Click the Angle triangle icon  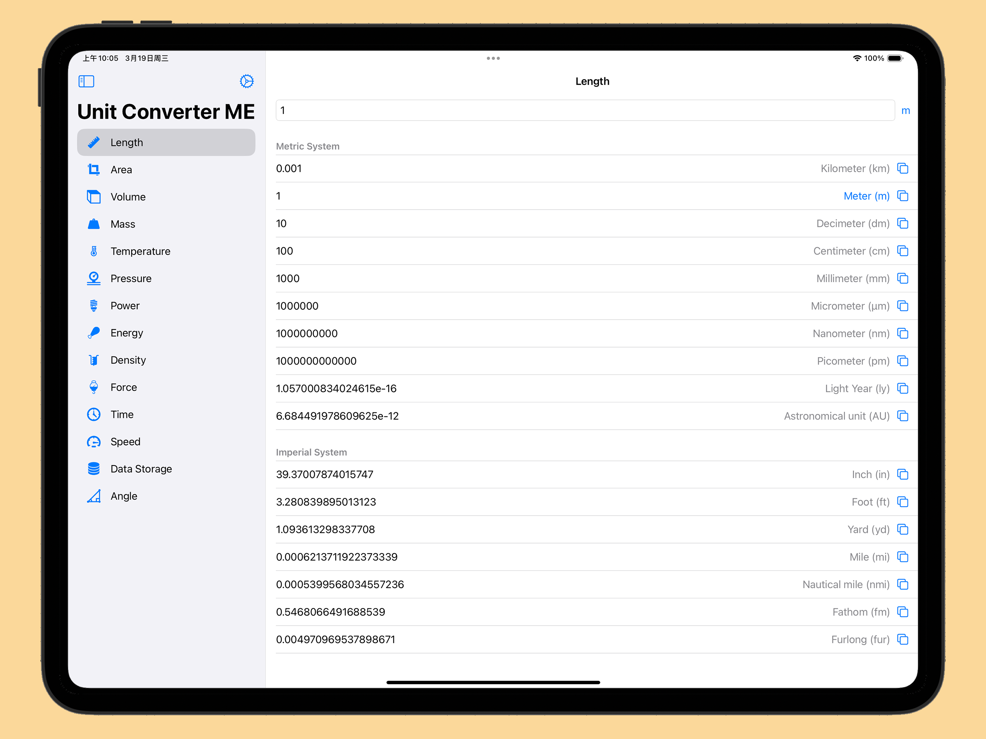(93, 496)
